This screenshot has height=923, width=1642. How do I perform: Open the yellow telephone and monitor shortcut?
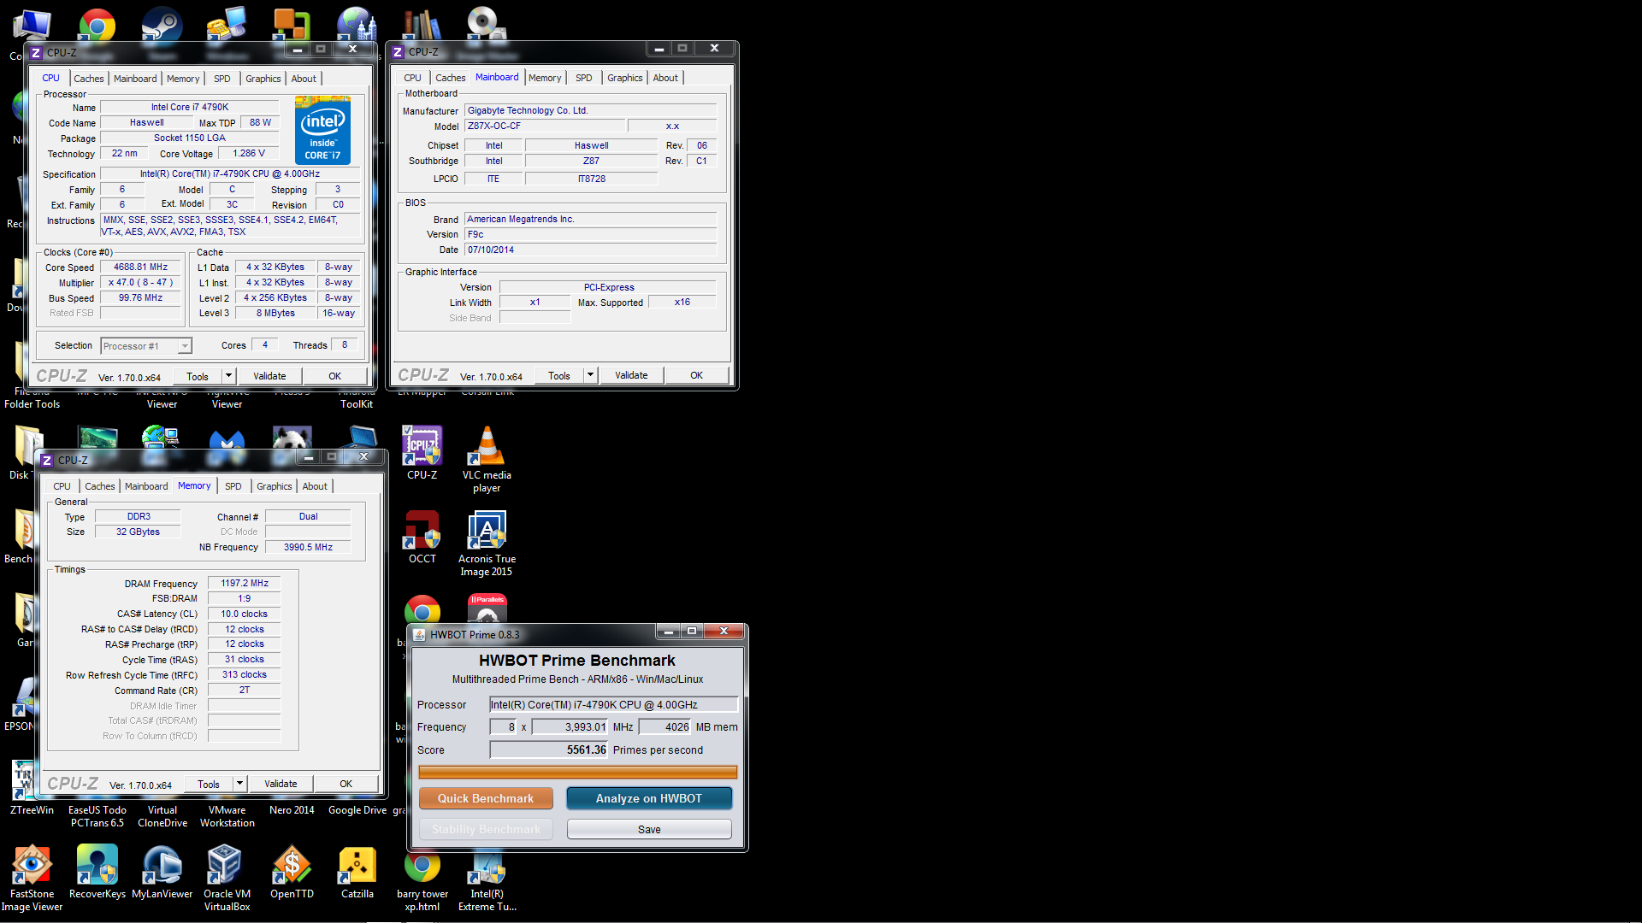tap(227, 24)
